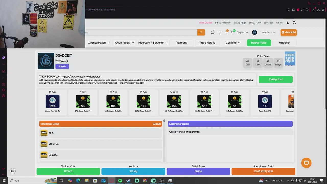Open Microsoft Edge from the taskbar
Screen dimensions: 327x184
pyautogui.click(x=78, y=181)
